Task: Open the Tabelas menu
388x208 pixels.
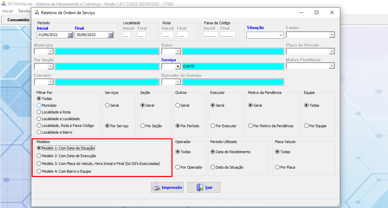Action: click(24, 11)
